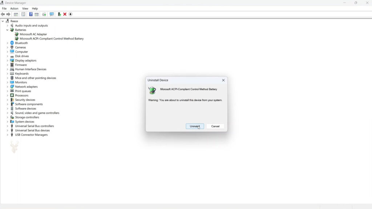The height and width of the screenshot is (209, 372).
Task: Select the Reece root label
Action: click(x=14, y=21)
